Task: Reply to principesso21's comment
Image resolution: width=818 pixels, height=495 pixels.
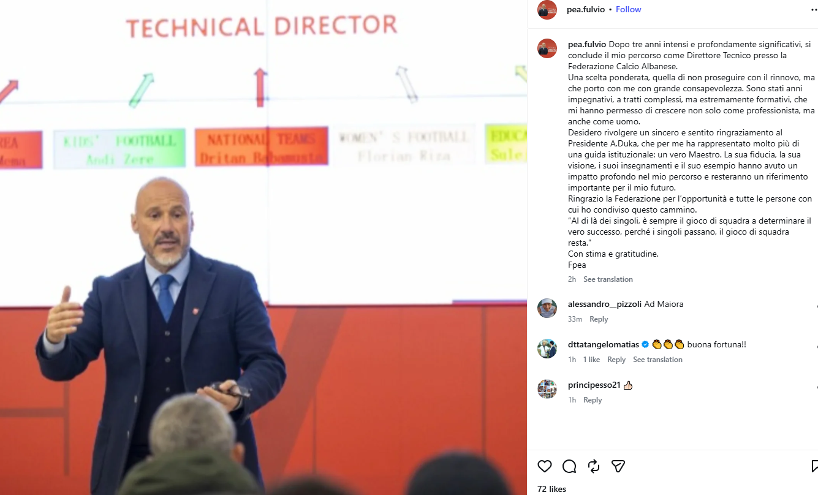Action: point(593,400)
